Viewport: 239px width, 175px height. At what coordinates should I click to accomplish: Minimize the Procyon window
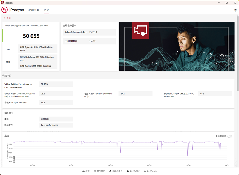click(218, 3)
